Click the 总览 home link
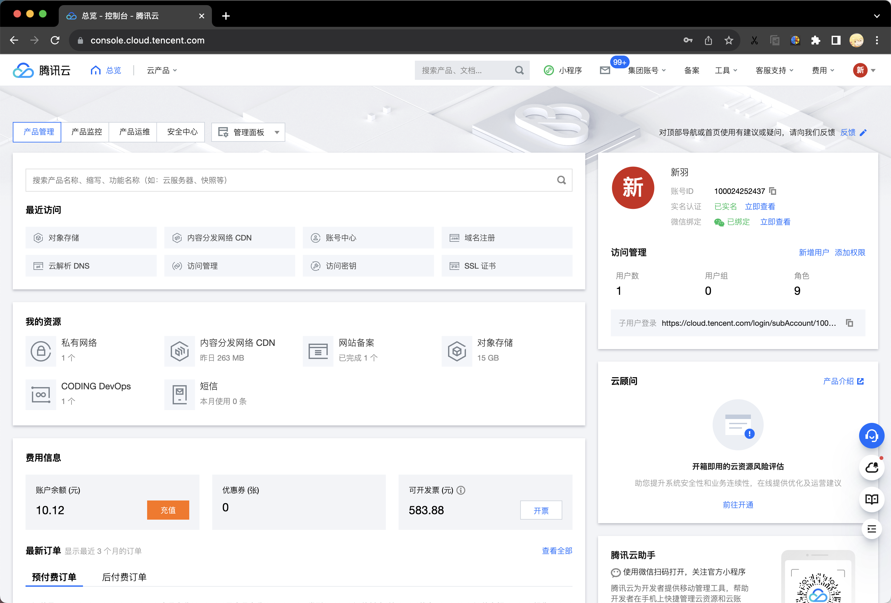Viewport: 891px width, 603px height. coord(106,70)
